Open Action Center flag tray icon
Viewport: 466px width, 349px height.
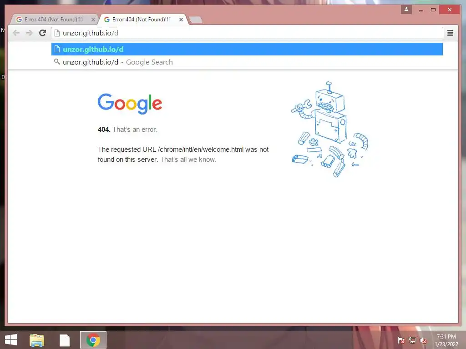401,340
